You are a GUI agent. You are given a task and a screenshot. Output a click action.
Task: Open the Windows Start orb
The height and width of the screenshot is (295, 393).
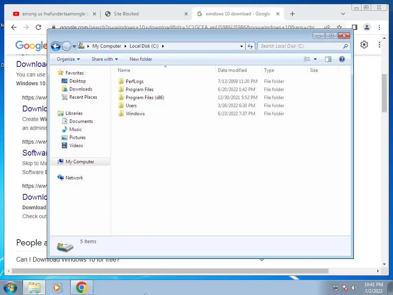click(x=10, y=287)
